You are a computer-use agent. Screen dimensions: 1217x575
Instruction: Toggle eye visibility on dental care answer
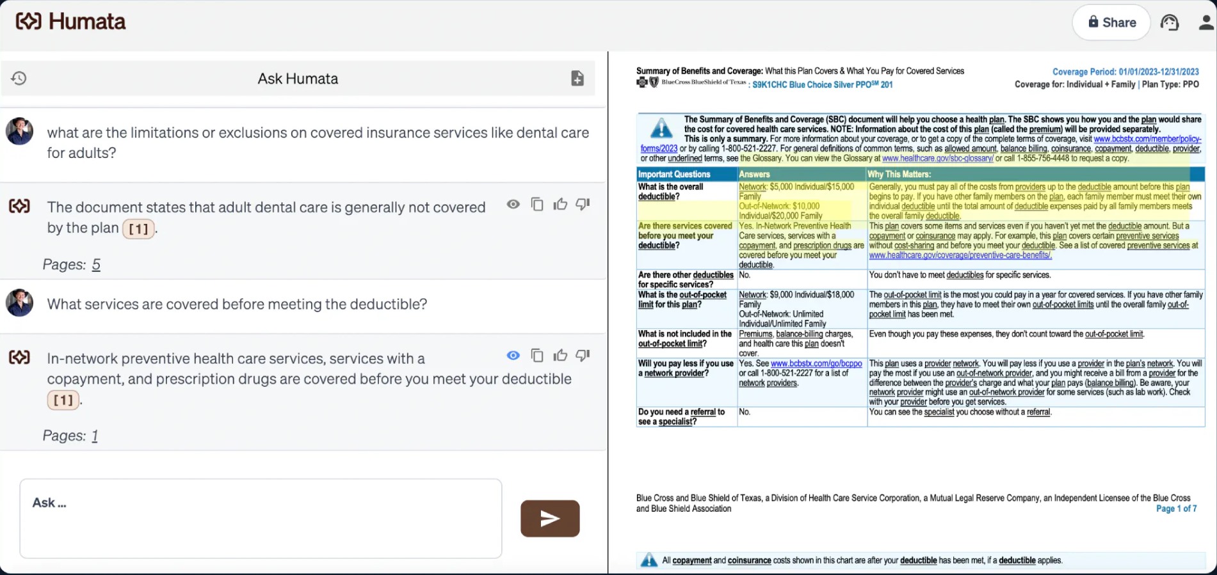click(513, 204)
